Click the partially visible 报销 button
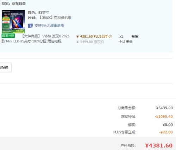 point(5,67)
